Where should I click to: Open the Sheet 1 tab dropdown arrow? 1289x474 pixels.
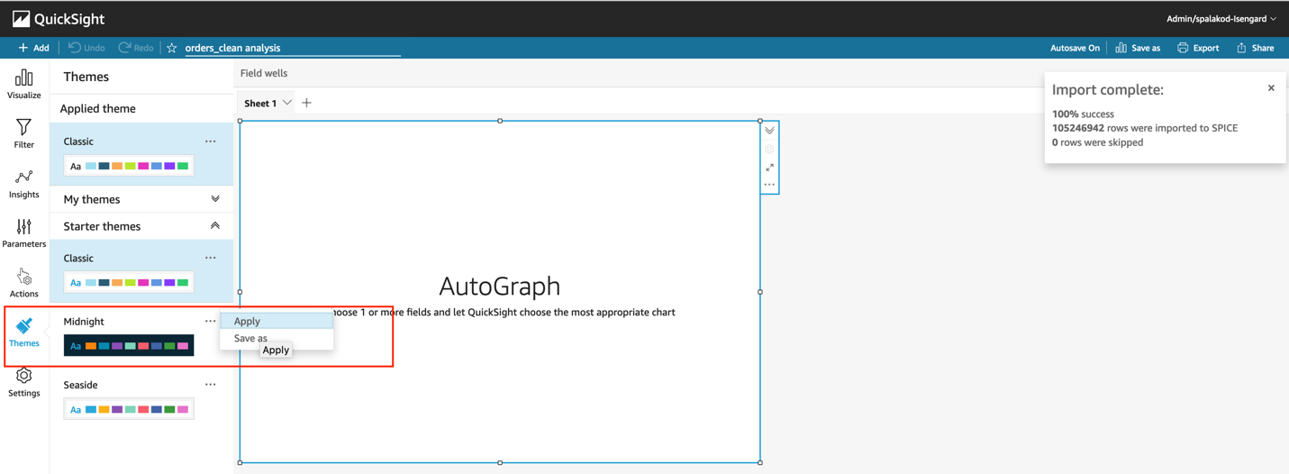287,103
